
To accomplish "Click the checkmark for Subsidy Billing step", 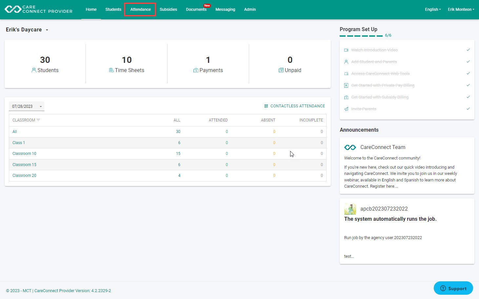I will [468, 97].
